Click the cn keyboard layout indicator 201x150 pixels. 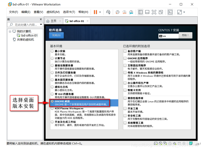168,36
